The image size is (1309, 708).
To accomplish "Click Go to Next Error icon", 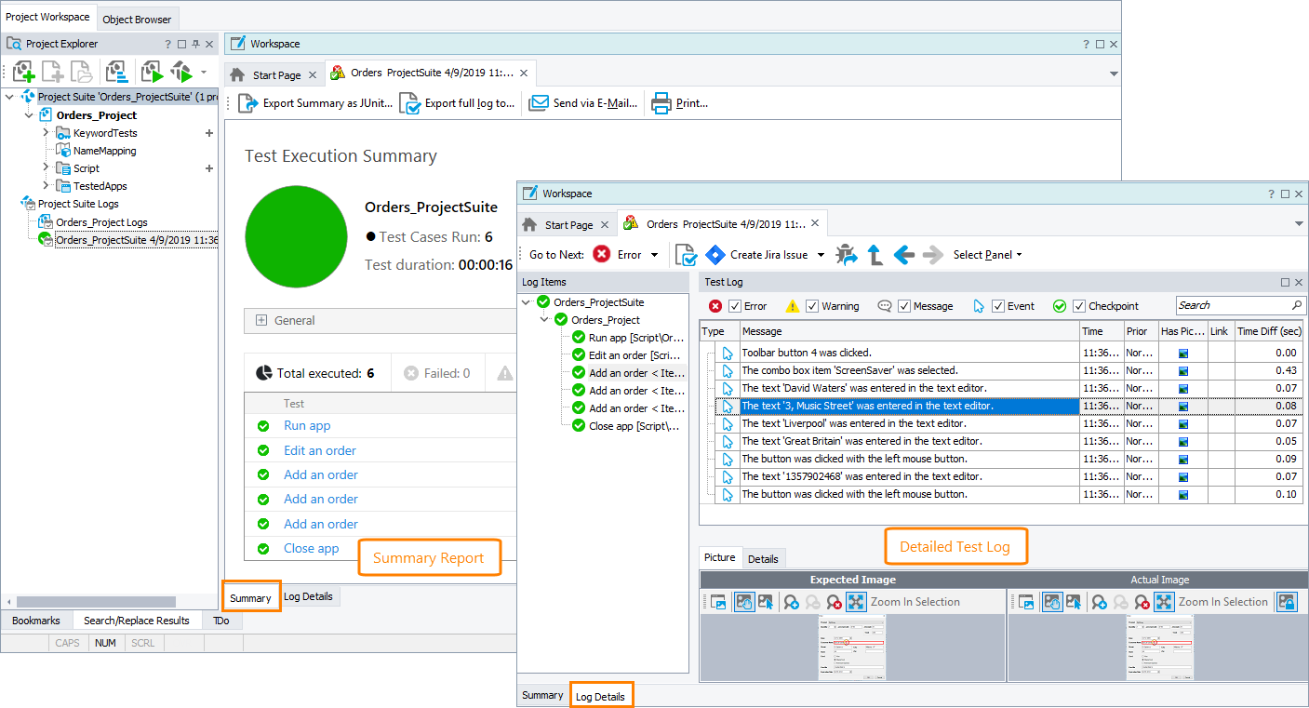I will point(602,255).
